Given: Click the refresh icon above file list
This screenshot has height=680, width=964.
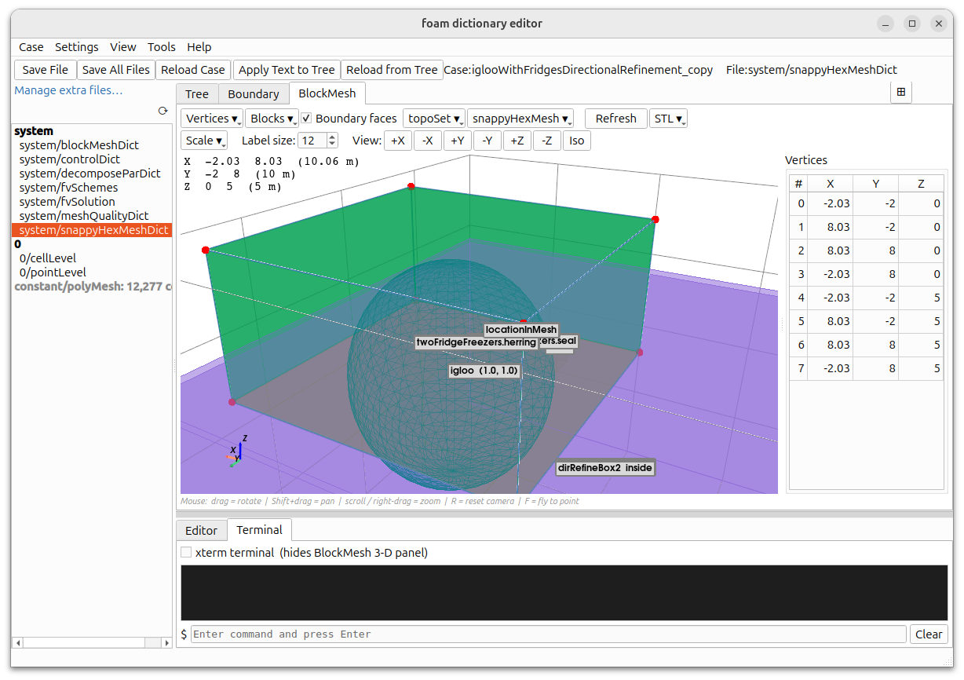Looking at the screenshot, I should pyautogui.click(x=162, y=112).
